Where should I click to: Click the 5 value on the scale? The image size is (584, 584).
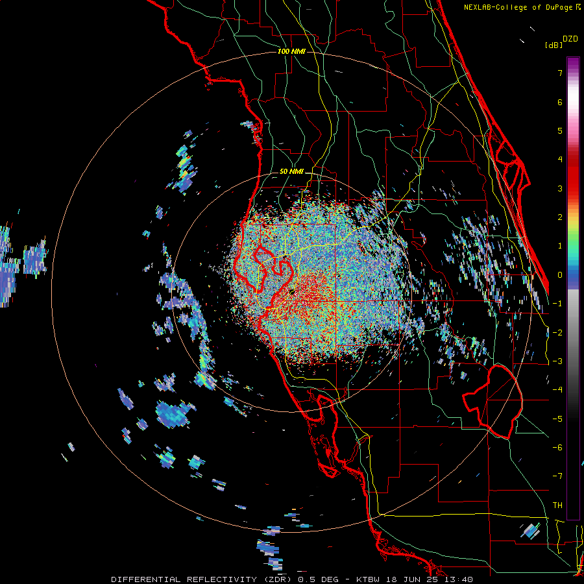(x=560, y=130)
